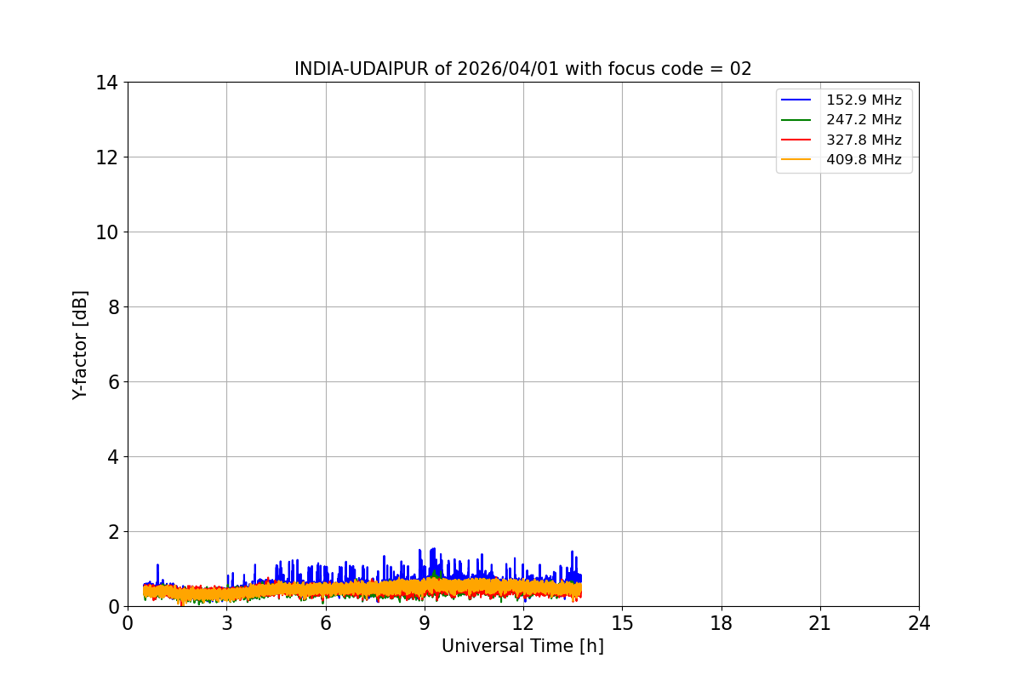
Task: Click the x-axis tick label '15'
Action: [x=622, y=623]
